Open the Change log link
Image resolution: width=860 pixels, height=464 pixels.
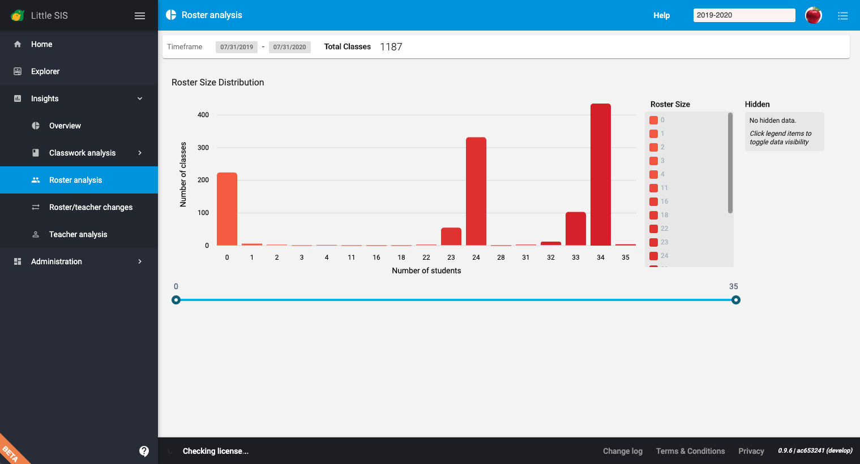coord(622,451)
